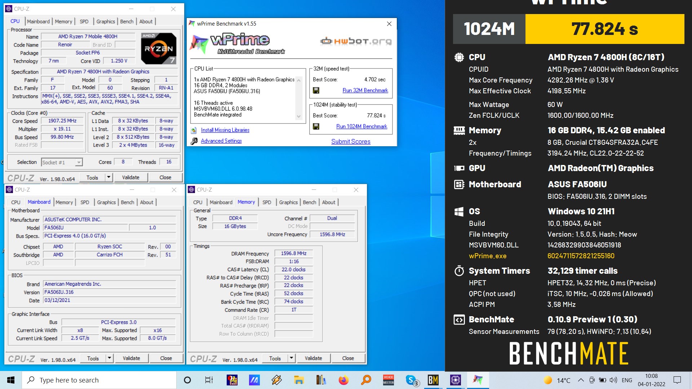
Task: Click the DRAM Frequency value field
Action: click(293, 254)
